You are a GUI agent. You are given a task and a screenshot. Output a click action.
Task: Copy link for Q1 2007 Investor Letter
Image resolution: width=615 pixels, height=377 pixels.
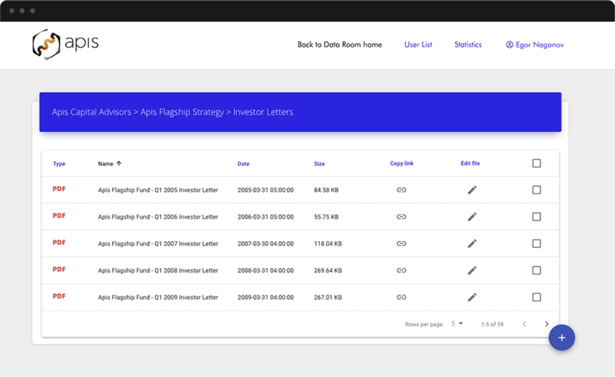click(x=401, y=244)
